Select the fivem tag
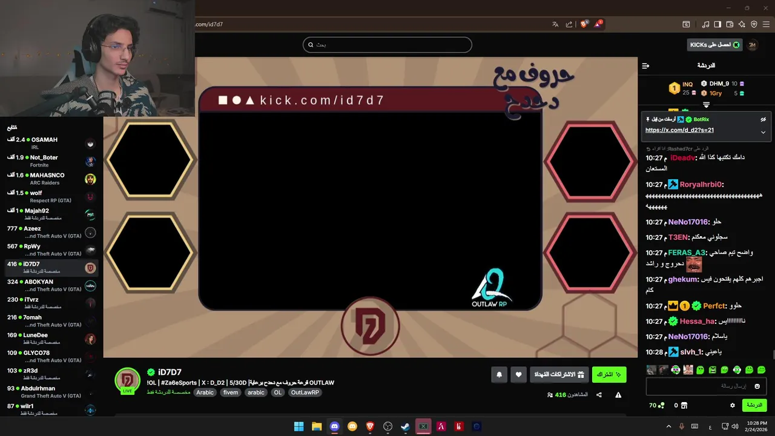The width and height of the screenshot is (775, 436). click(x=231, y=392)
